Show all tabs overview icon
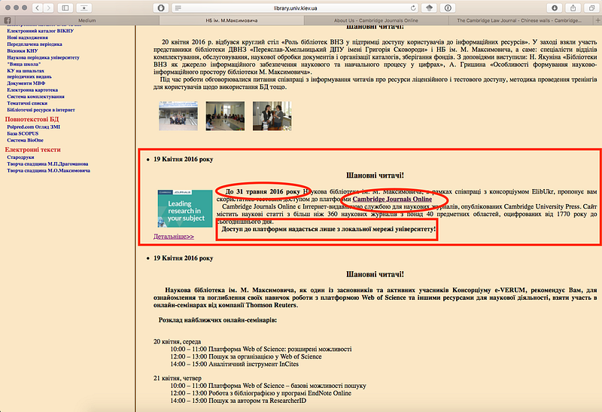Screen dimensions: 602x412 point(591,8)
